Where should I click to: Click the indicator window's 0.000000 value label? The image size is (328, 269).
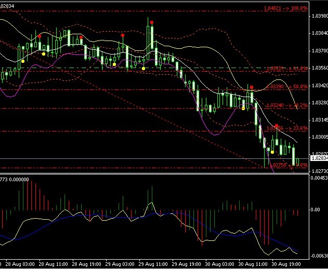(x=19, y=180)
